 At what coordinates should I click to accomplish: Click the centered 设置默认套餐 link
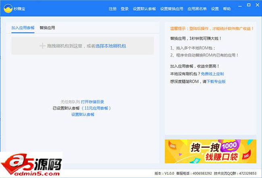click(83, 114)
